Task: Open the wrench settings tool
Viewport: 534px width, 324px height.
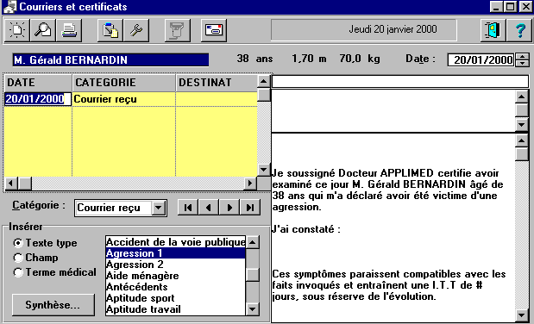Action: coord(136,30)
